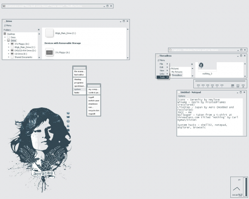Image resolution: width=249 pixels, height=199 pixels.
Task: Open the litestep submenu entry
Action: (79, 79)
